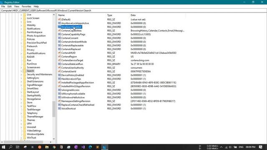This screenshot has width=267, height=150.
Task: Select the Screensavers key
Action: pos(33,67)
